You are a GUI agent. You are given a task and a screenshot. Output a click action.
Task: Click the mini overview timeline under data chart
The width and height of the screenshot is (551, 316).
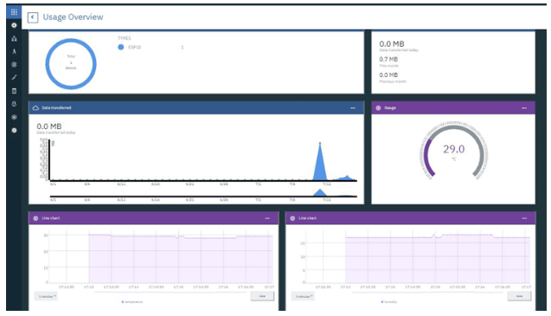(203, 194)
